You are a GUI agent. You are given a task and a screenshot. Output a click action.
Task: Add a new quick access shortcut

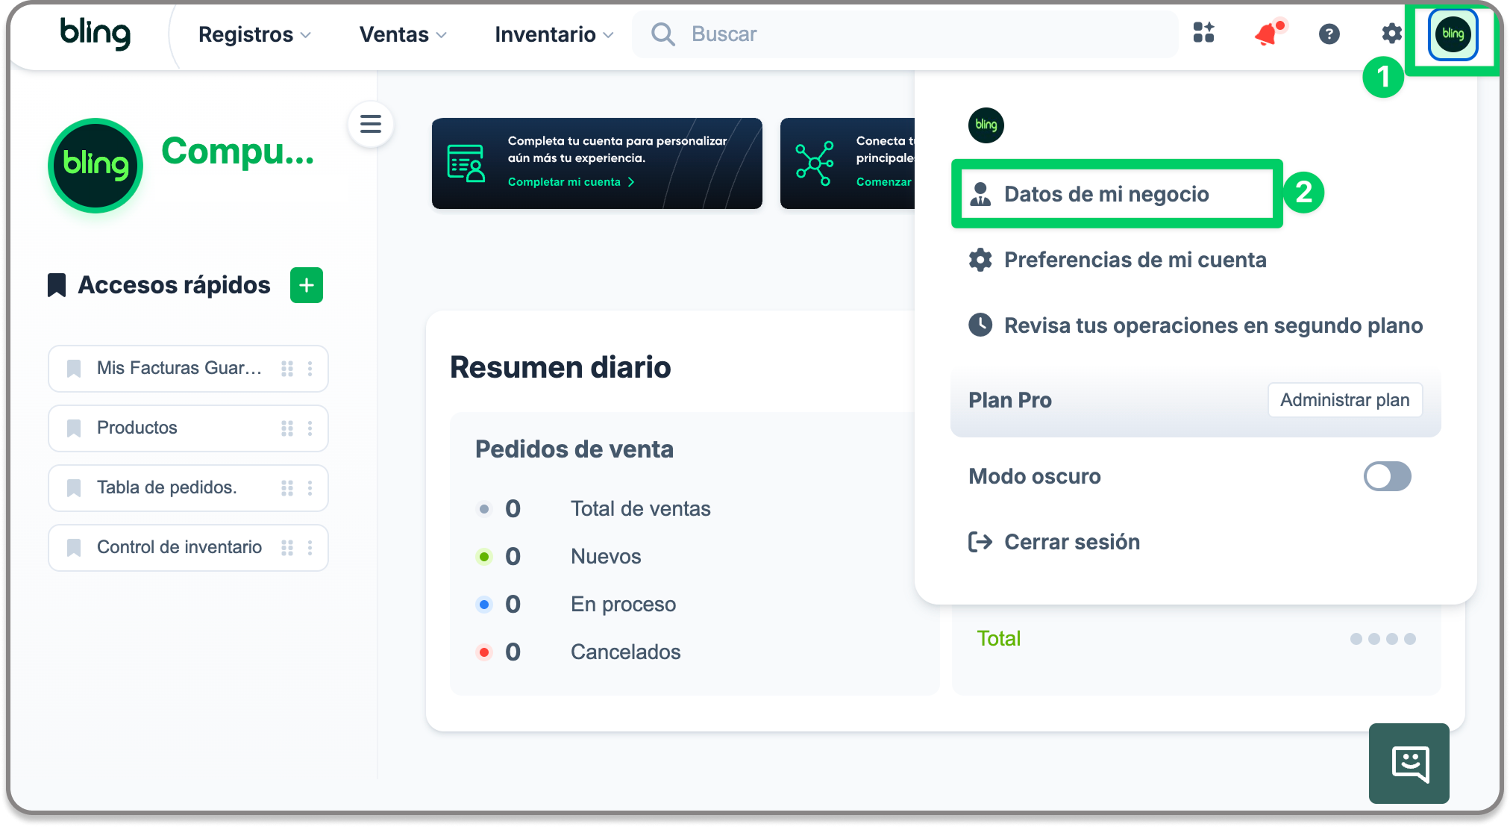[306, 285]
